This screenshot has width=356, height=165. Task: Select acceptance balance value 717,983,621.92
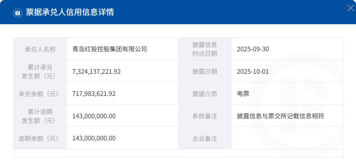click(x=94, y=94)
